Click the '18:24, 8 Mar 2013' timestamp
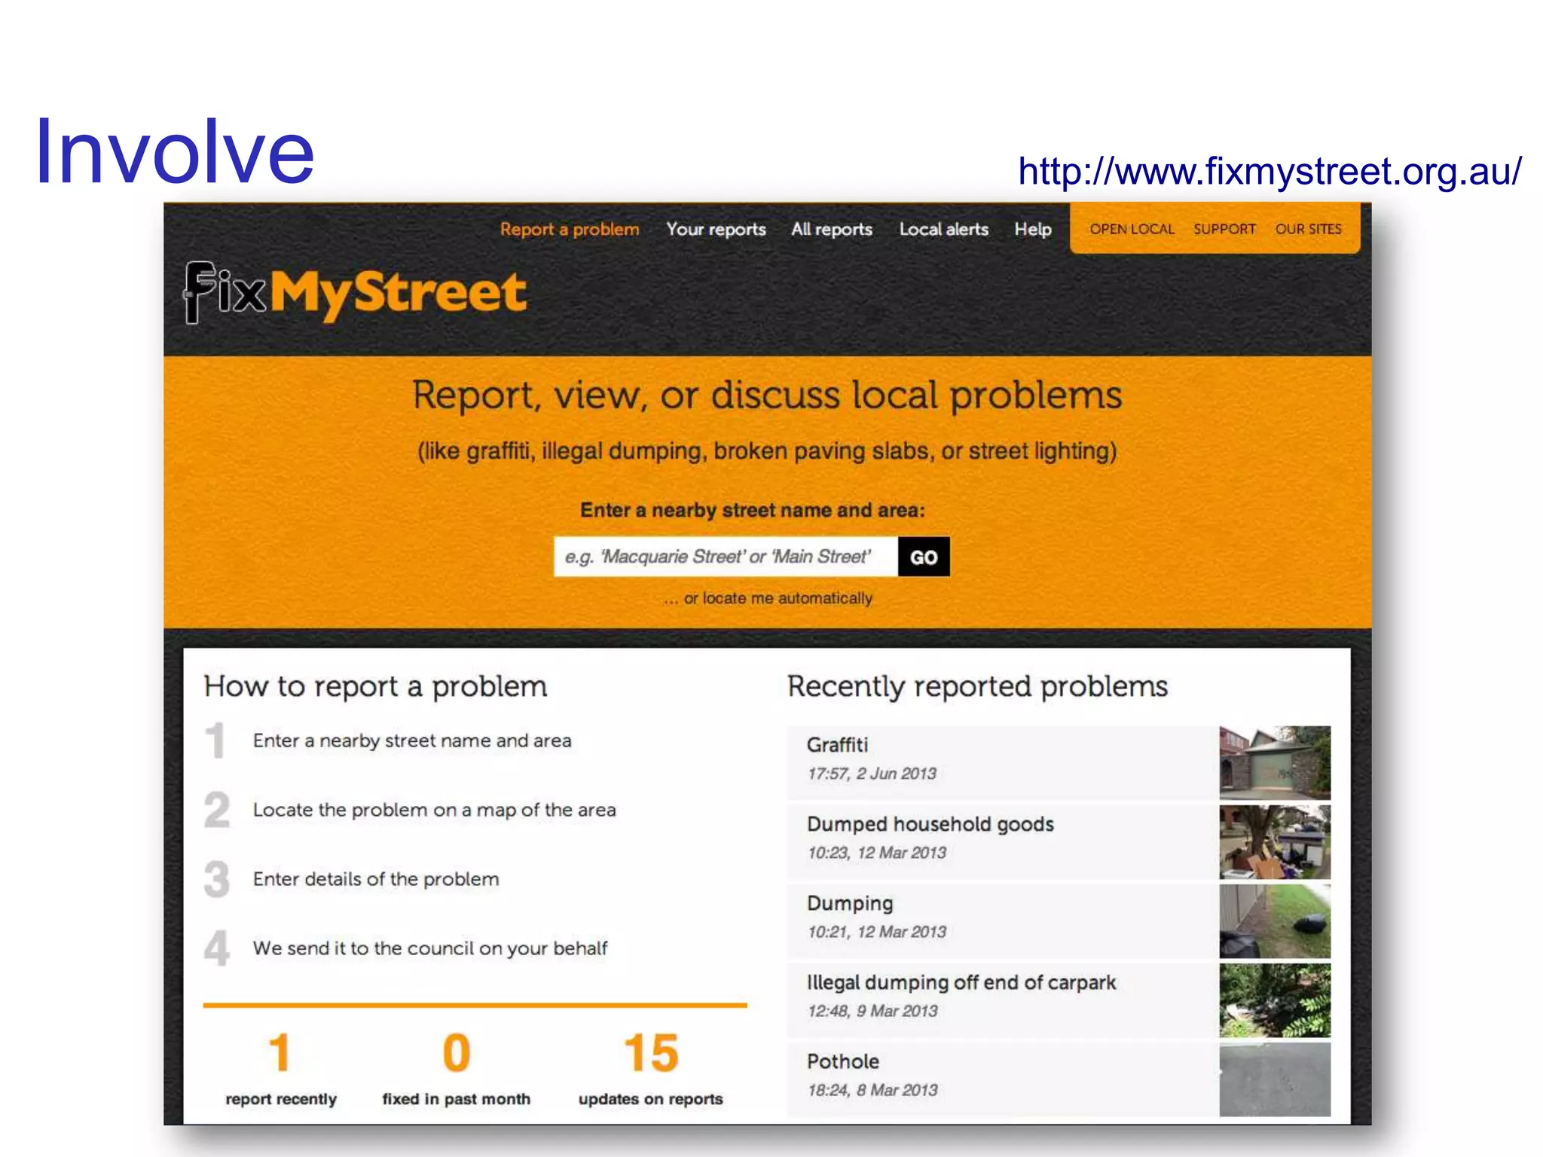This screenshot has width=1543, height=1157. (872, 1090)
